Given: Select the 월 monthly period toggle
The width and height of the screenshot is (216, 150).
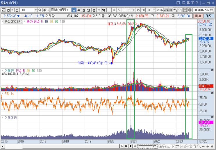Looking at the screenshot, I should 83,10.
